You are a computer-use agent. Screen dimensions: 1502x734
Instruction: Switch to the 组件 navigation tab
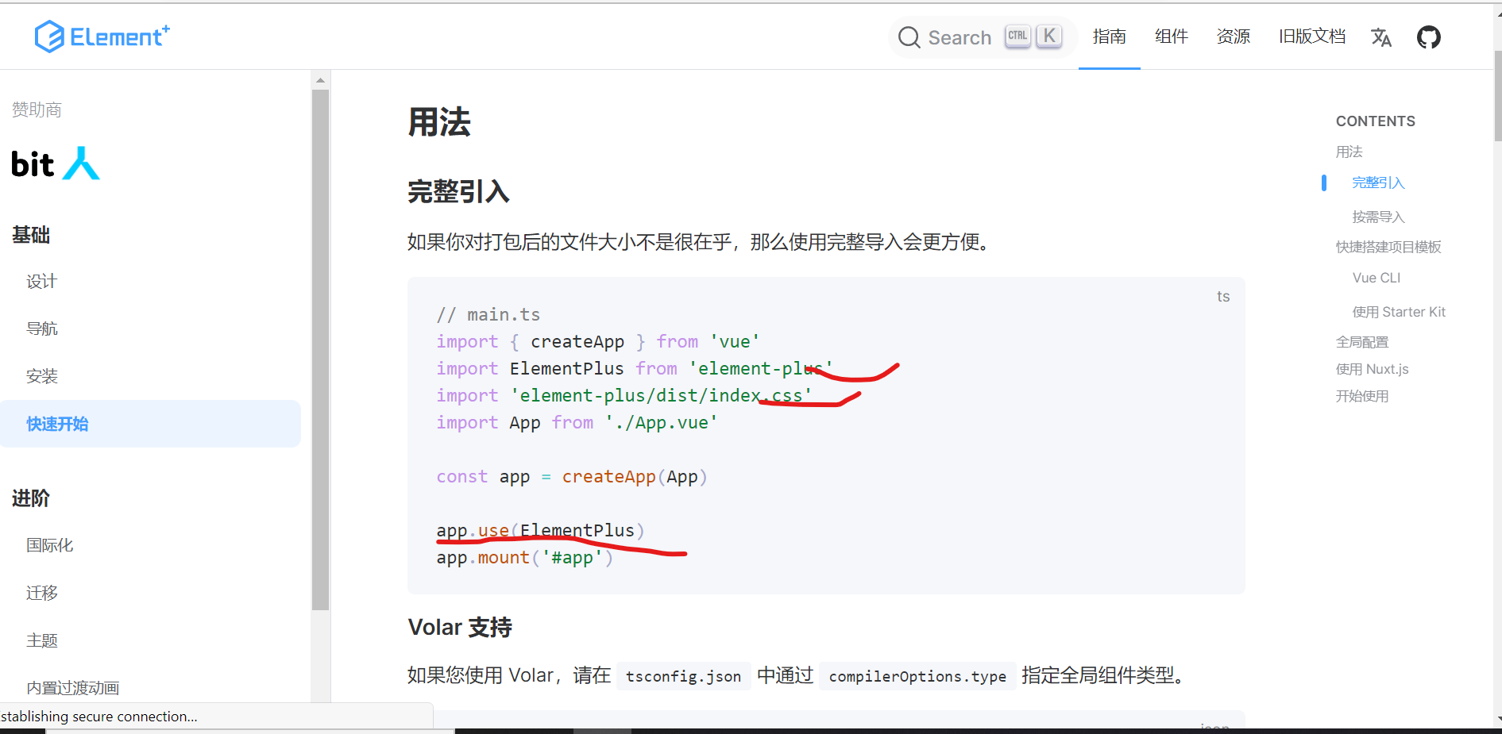[1171, 37]
